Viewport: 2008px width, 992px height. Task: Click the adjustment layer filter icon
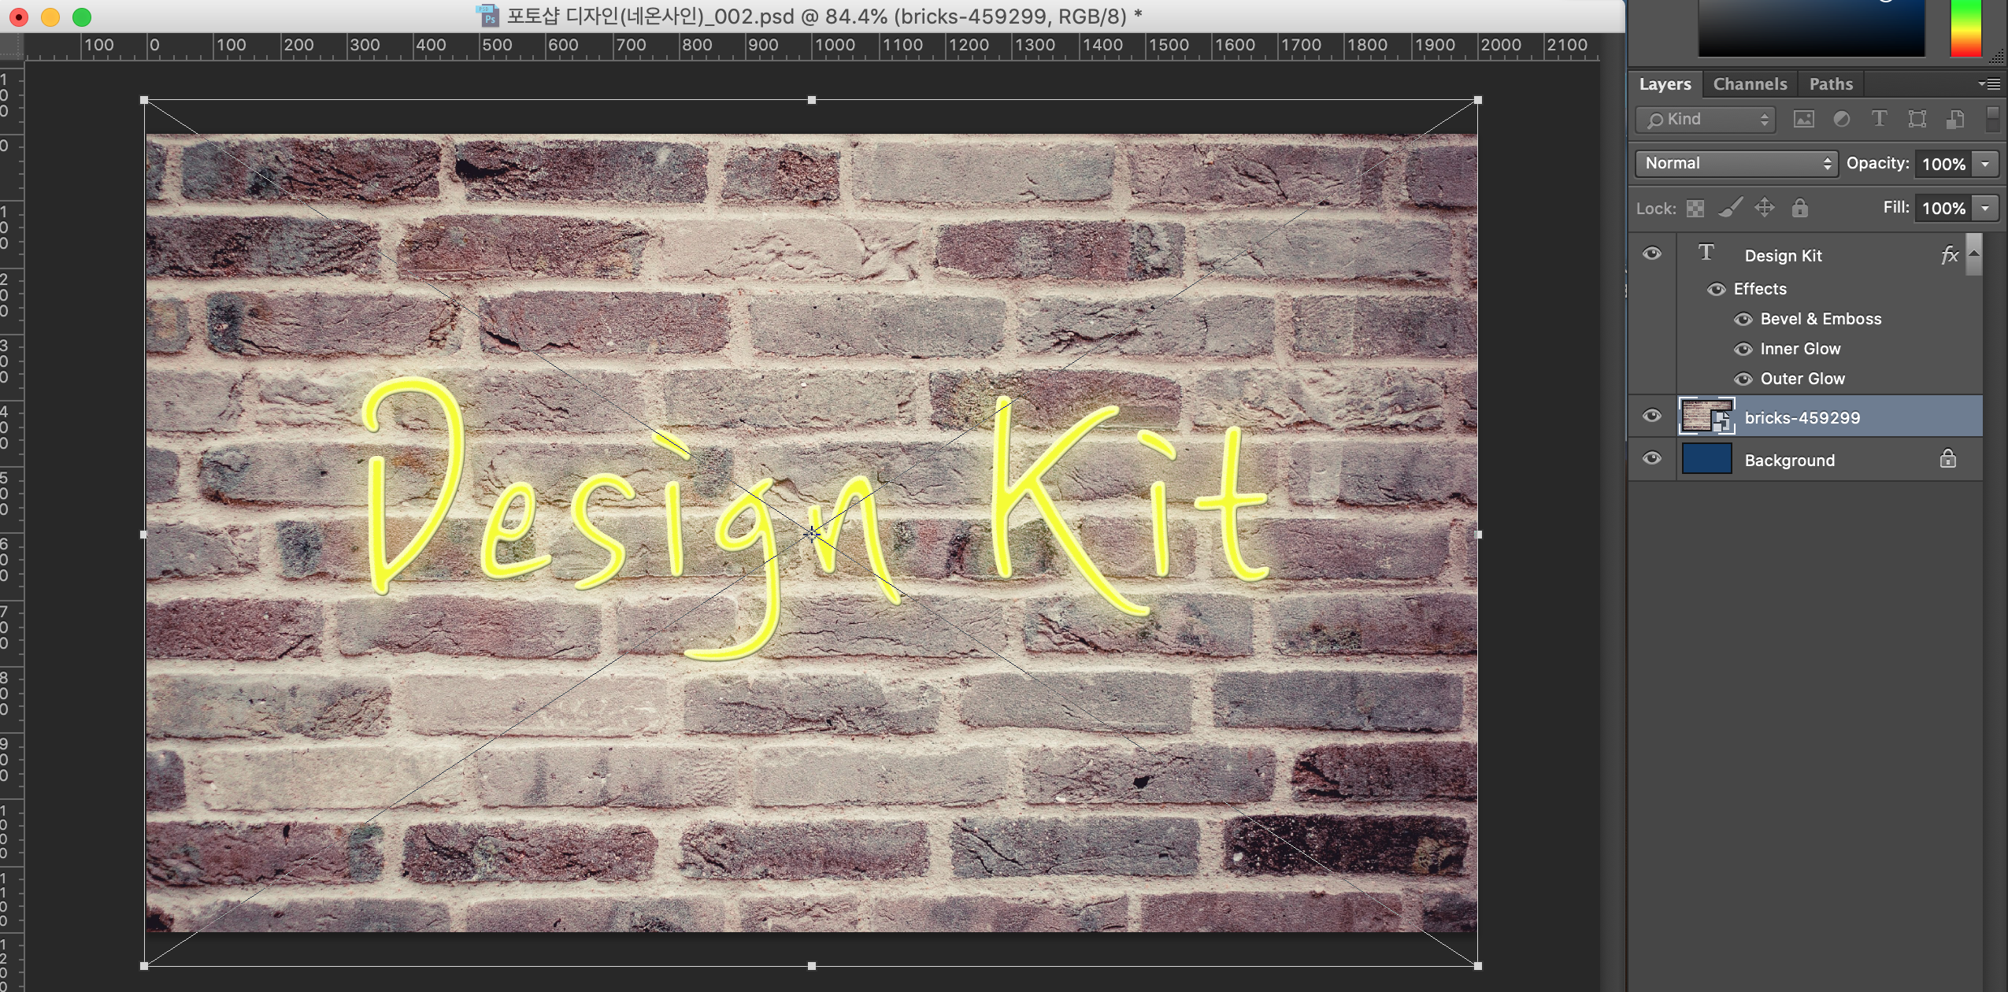click(1841, 119)
